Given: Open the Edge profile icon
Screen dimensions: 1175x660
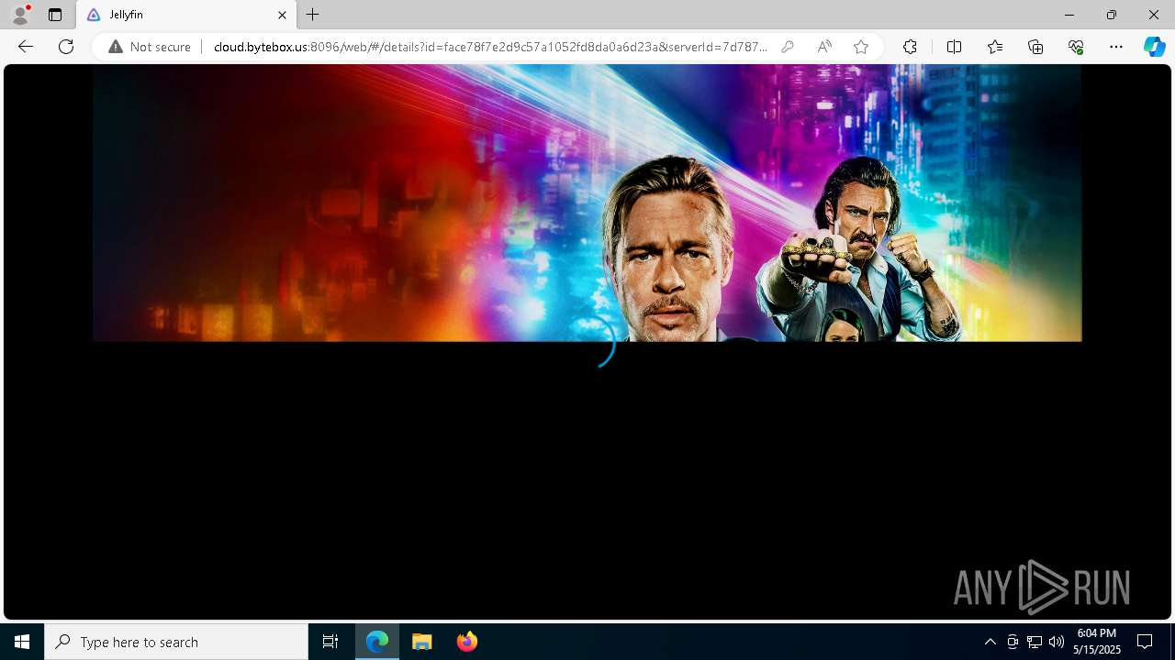Looking at the screenshot, I should (20, 15).
